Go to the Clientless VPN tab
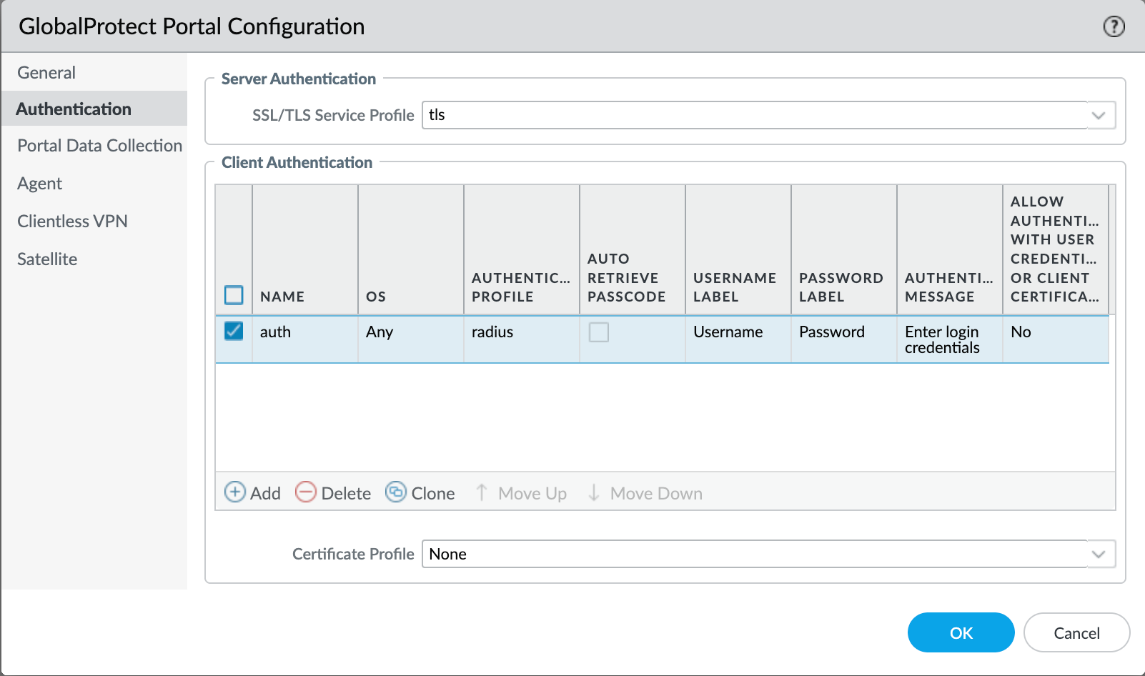 click(x=72, y=222)
